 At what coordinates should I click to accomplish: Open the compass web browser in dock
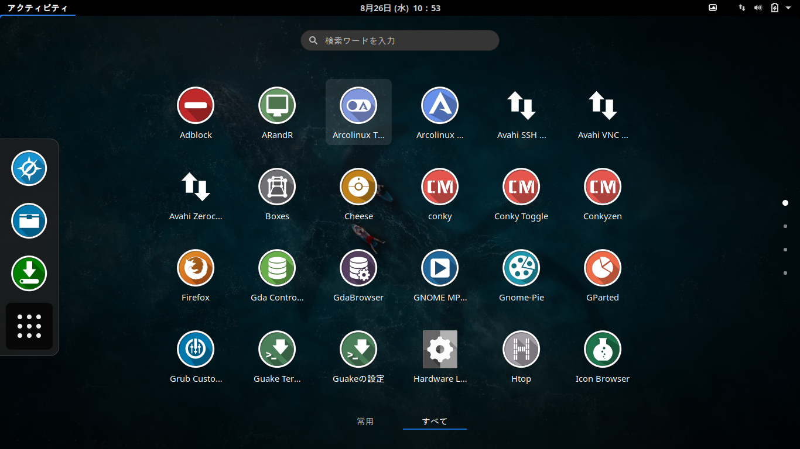(29, 168)
